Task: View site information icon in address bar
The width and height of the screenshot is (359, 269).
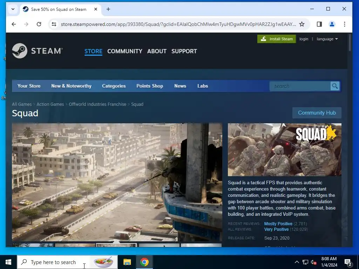Action: (x=54, y=24)
